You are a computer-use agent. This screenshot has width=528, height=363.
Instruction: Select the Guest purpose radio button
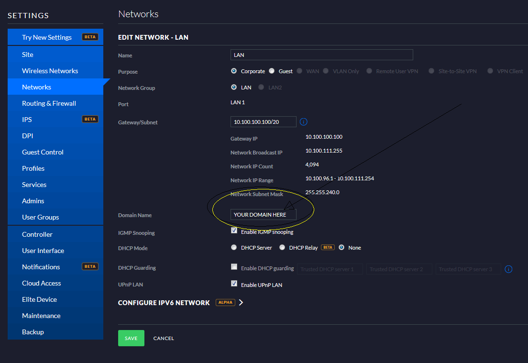click(272, 71)
